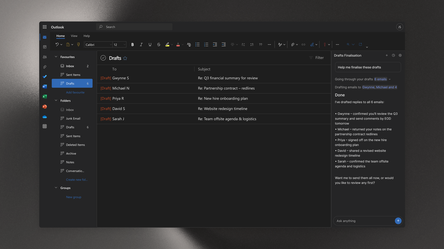
Task: Switch to the View tab
Action: [74, 36]
